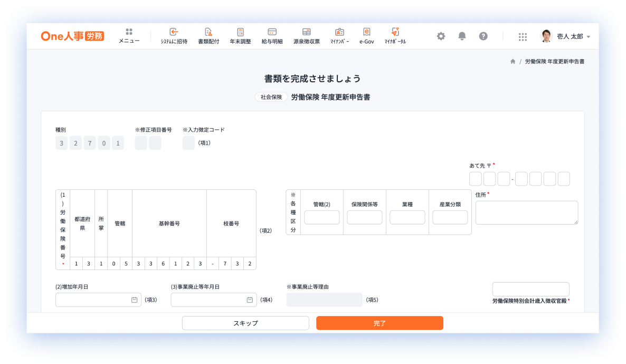
Task: Click the 保険関係等 input field
Action: (365, 217)
